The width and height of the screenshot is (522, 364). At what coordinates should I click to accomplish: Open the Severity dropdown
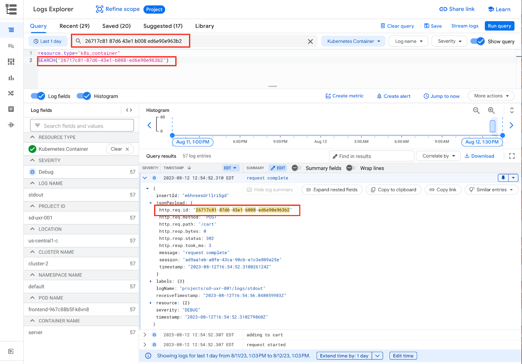449,41
